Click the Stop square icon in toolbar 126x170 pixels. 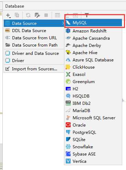(x=46, y=15)
